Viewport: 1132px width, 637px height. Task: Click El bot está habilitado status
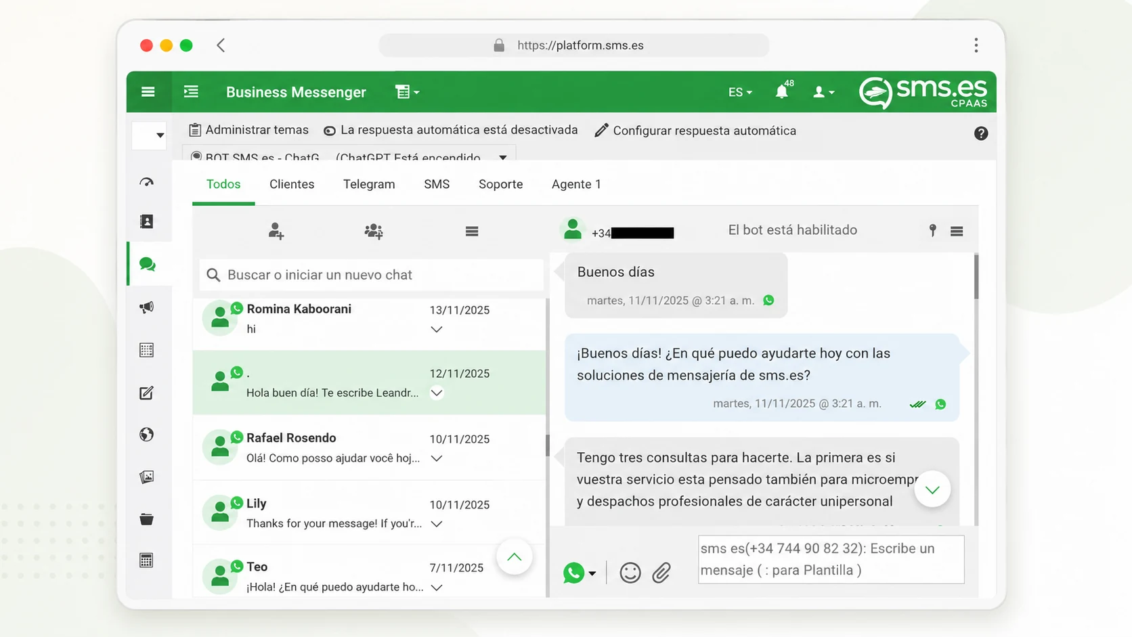pos(793,230)
